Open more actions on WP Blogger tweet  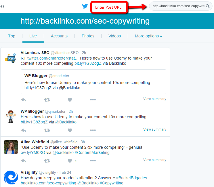point(93,130)
